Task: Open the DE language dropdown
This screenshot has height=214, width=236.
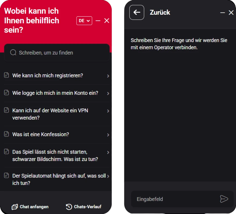Action: click(84, 21)
